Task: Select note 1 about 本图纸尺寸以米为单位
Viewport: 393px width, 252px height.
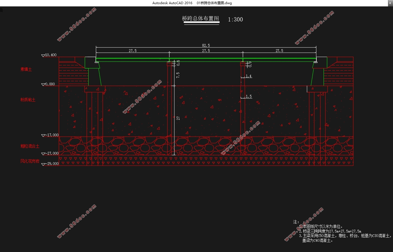Action: [x=321, y=226]
